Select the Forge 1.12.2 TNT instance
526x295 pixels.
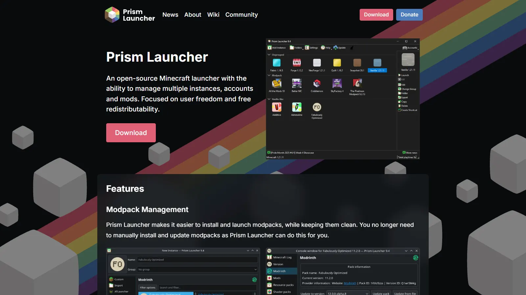(297, 63)
